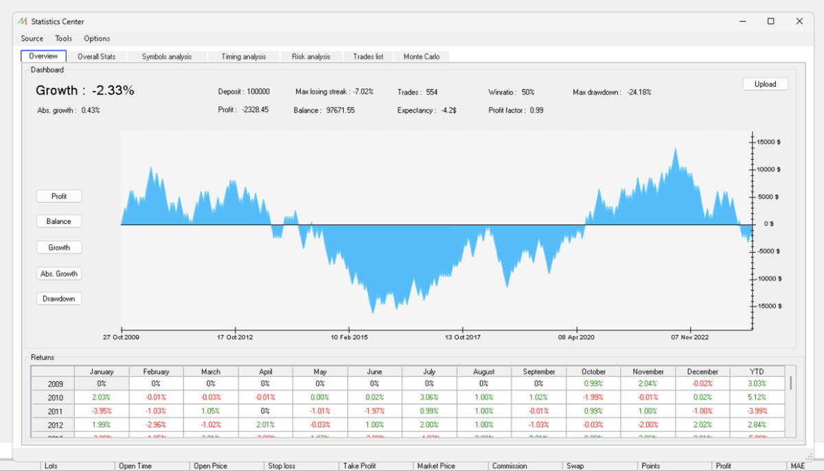Viewport: 824px width, 471px height.
Task: Click the Max drawdown -24.18% value
Action: pos(639,92)
